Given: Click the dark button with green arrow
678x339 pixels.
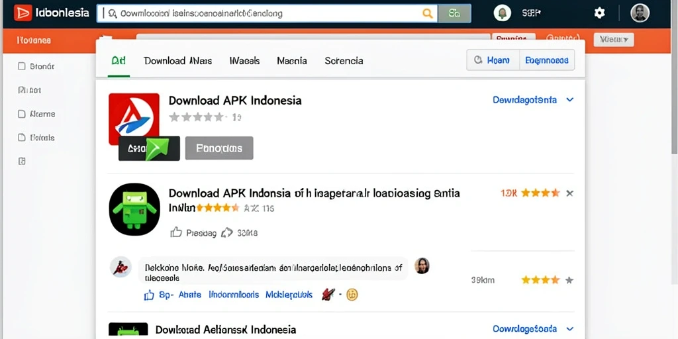Looking at the screenshot, I should pos(149,148).
